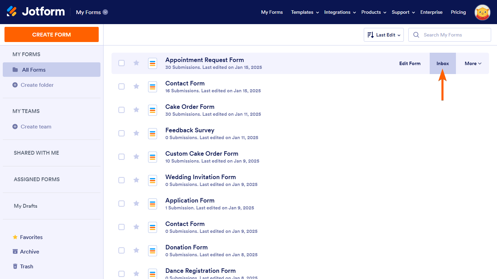The image size is (497, 279).
Task: Select All Forms in sidebar
Action: (x=51, y=70)
